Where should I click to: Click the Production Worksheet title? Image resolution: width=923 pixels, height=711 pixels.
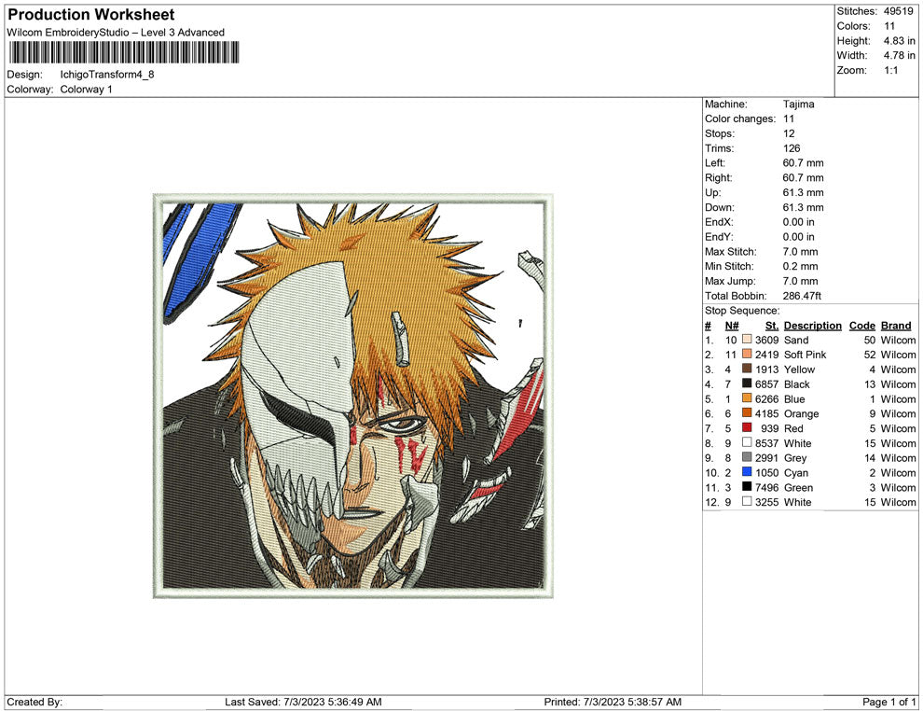[x=91, y=15]
